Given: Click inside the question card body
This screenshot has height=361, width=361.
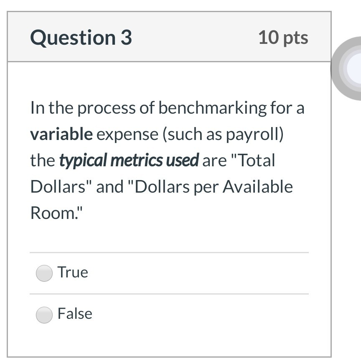Looking at the screenshot, I should pyautogui.click(x=167, y=234).
